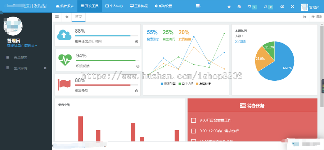Open the 个人中心 menu
This screenshot has height=150, width=324.
(114, 6)
